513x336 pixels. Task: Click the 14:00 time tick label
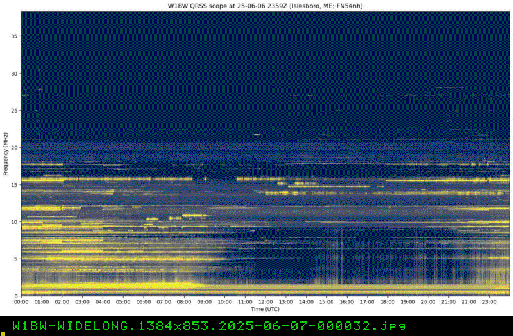(307, 302)
